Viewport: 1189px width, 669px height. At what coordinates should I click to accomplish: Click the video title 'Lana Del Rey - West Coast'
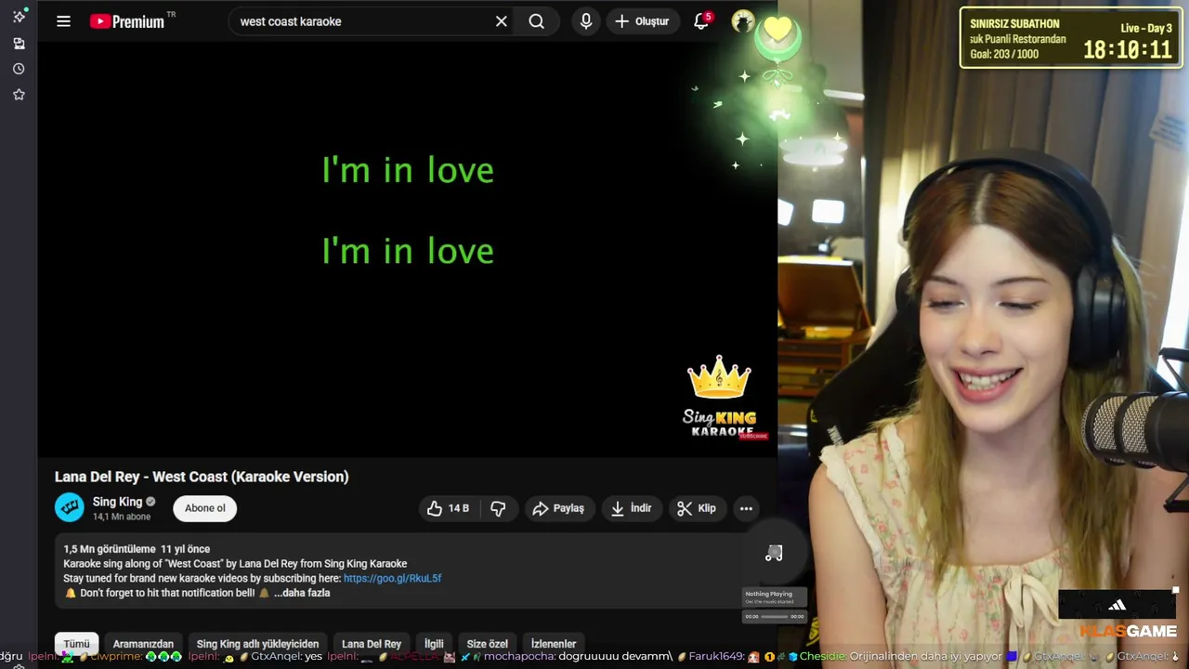tap(202, 477)
